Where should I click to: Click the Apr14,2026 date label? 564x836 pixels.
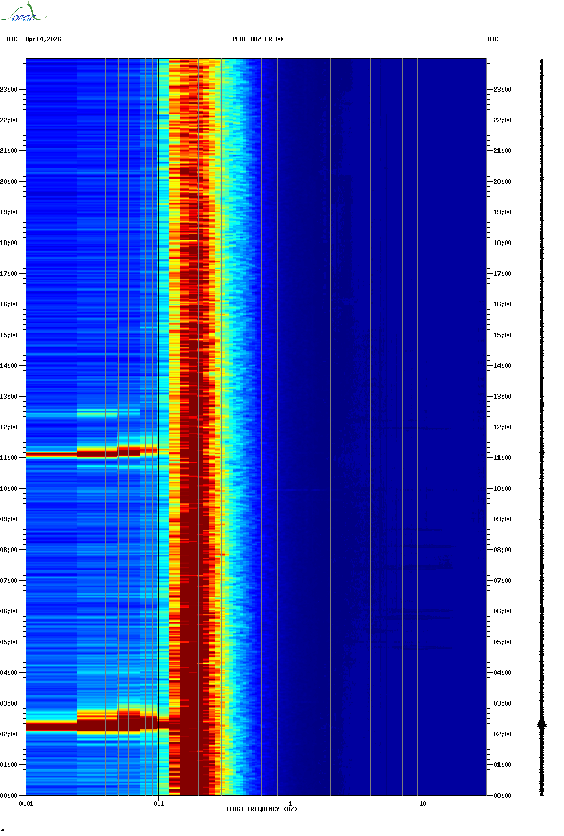click(43, 39)
